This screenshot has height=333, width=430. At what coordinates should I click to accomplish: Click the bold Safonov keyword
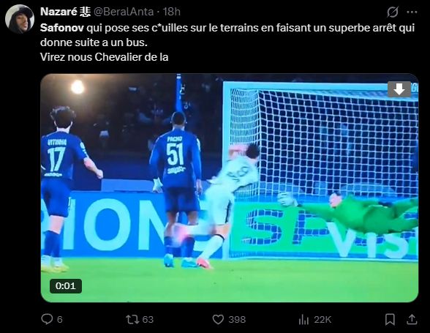62,28
